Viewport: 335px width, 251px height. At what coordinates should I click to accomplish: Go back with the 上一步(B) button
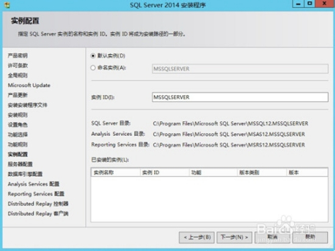pos(196,238)
